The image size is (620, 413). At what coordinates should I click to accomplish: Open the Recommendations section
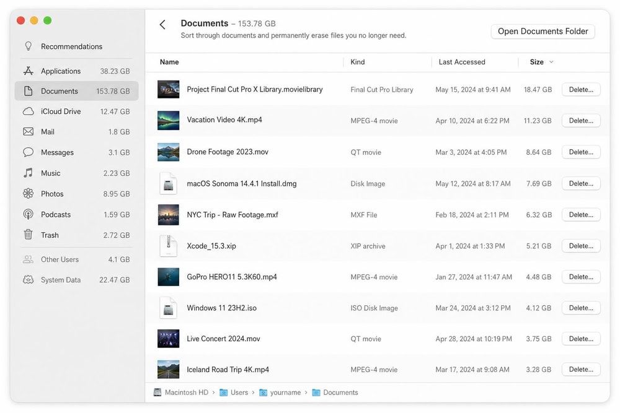coord(76,46)
